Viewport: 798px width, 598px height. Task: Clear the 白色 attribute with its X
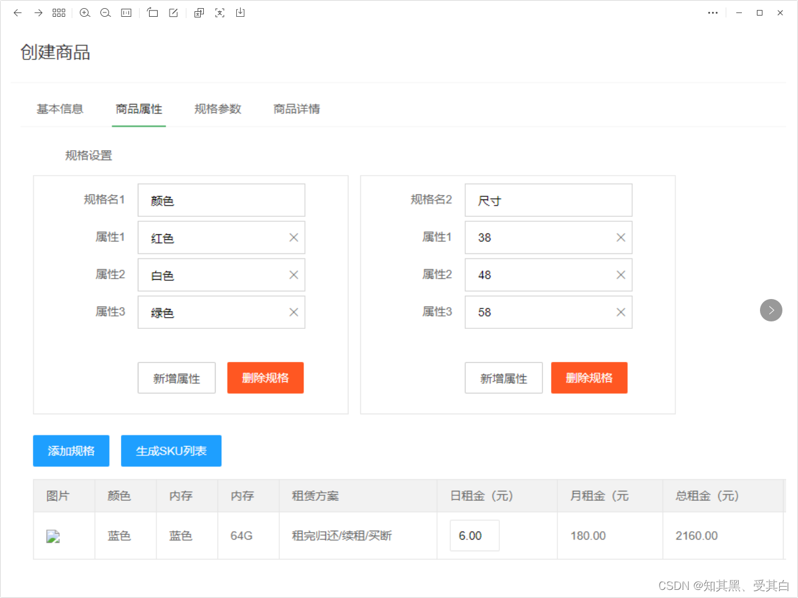(294, 275)
